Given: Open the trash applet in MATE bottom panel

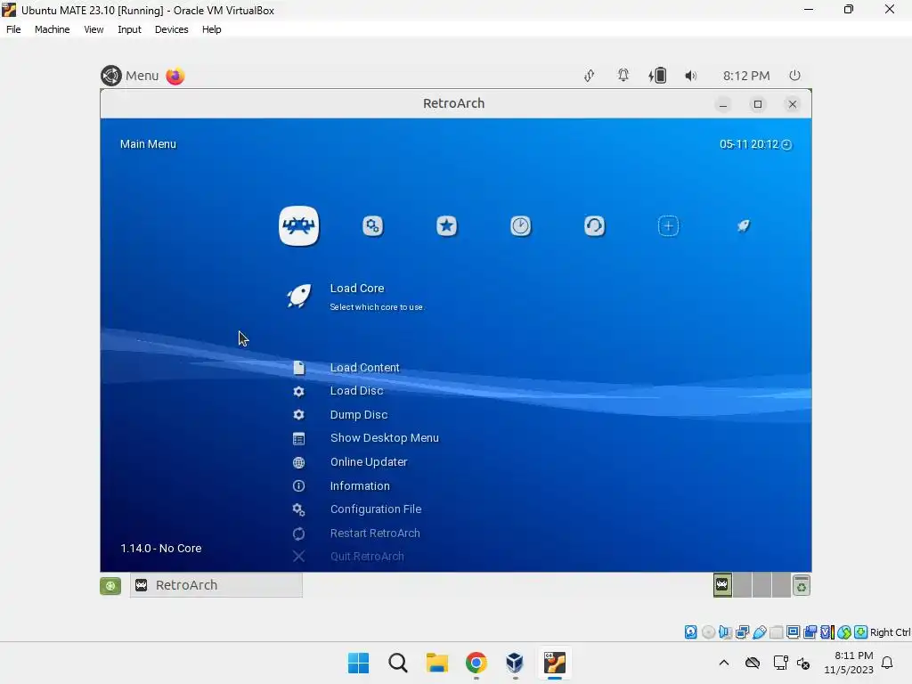Looking at the screenshot, I should tap(801, 586).
